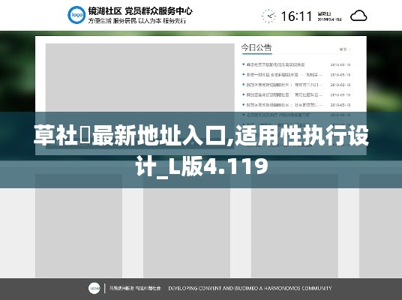Click the blue circular logo in header
This screenshot has width=402, height=300.
tap(76, 15)
